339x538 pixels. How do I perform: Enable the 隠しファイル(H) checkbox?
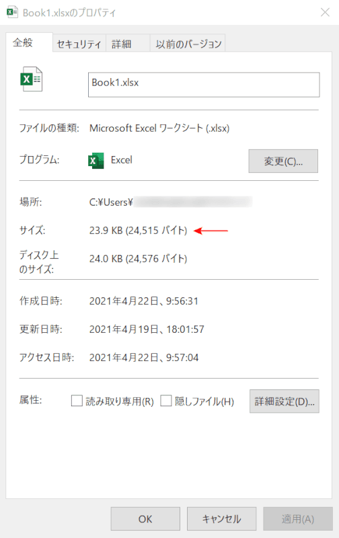(x=166, y=400)
